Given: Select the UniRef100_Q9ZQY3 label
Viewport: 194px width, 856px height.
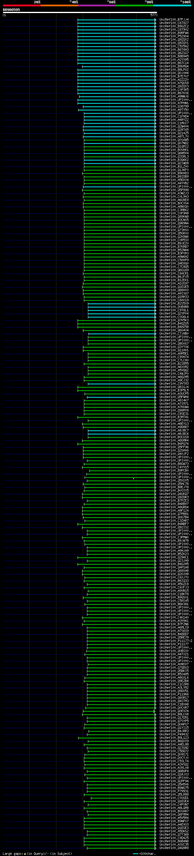Looking at the screenshot, I should [174, 87].
